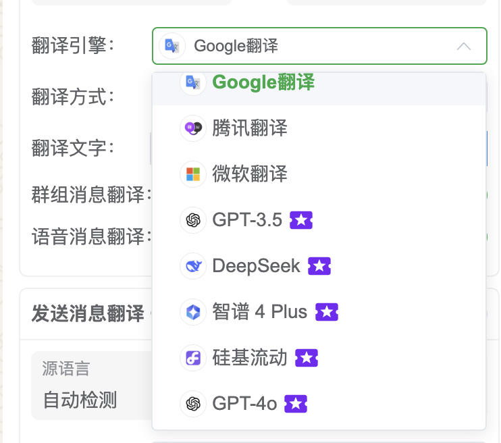Click the Google Translate icon in the list
This screenshot has height=443, width=501.
click(193, 82)
